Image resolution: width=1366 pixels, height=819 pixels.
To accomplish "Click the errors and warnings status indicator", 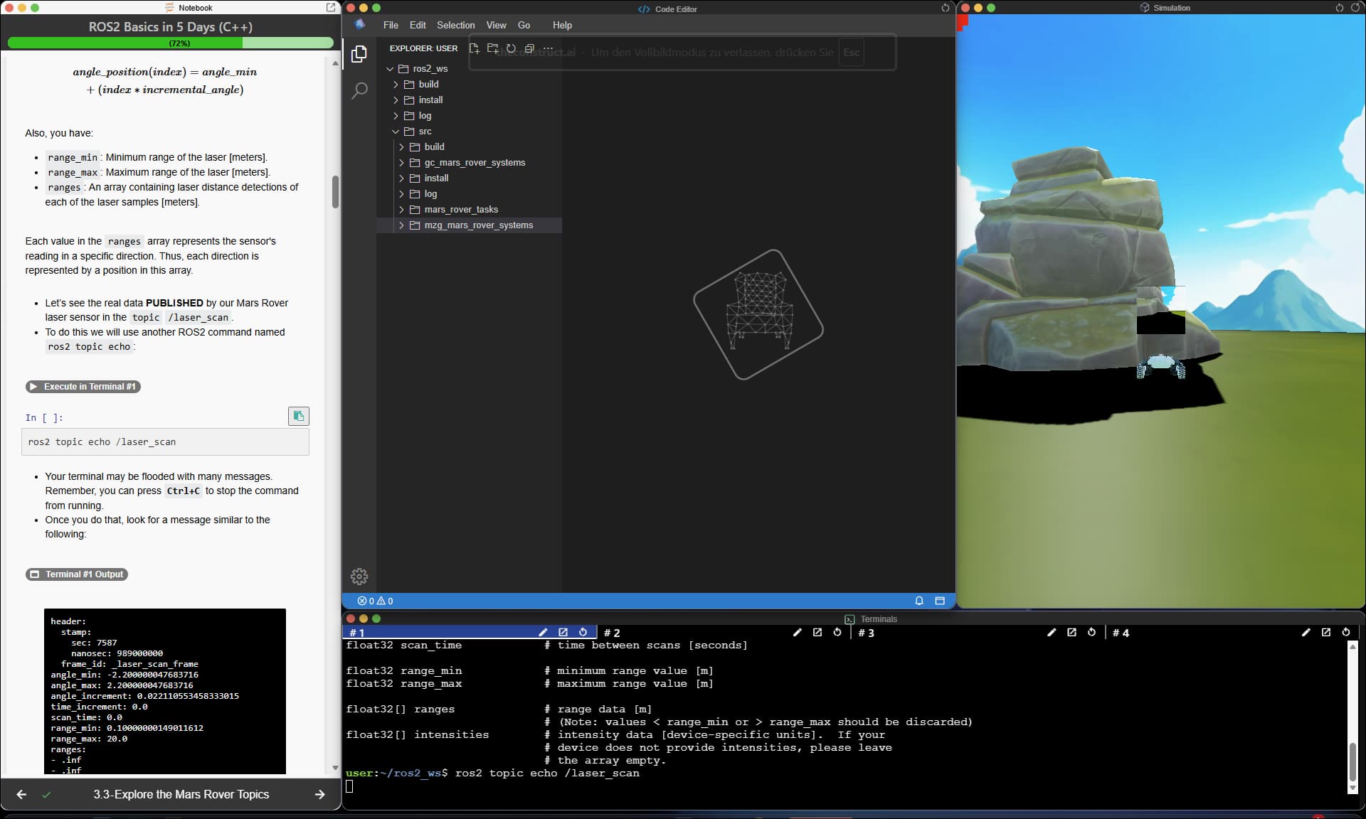I will click(375, 601).
